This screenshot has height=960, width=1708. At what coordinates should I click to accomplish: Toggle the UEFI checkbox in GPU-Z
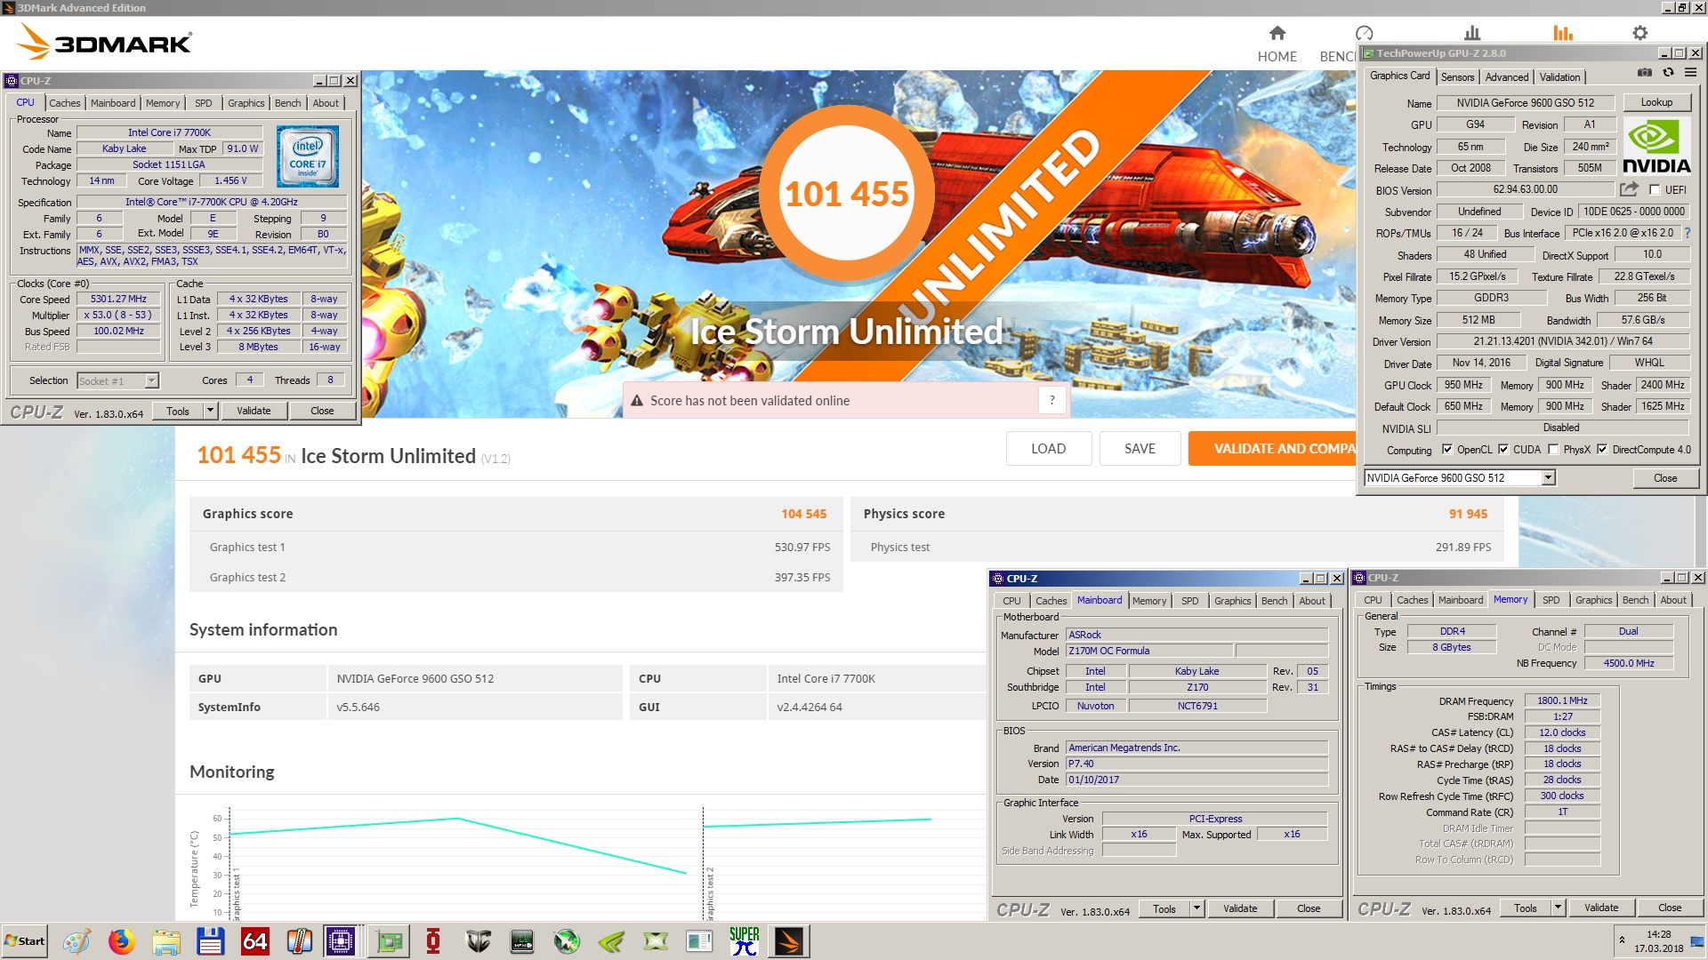[1655, 189]
